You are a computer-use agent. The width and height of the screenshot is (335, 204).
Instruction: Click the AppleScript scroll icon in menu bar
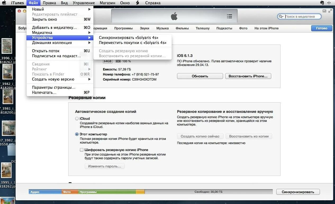[138, 3]
